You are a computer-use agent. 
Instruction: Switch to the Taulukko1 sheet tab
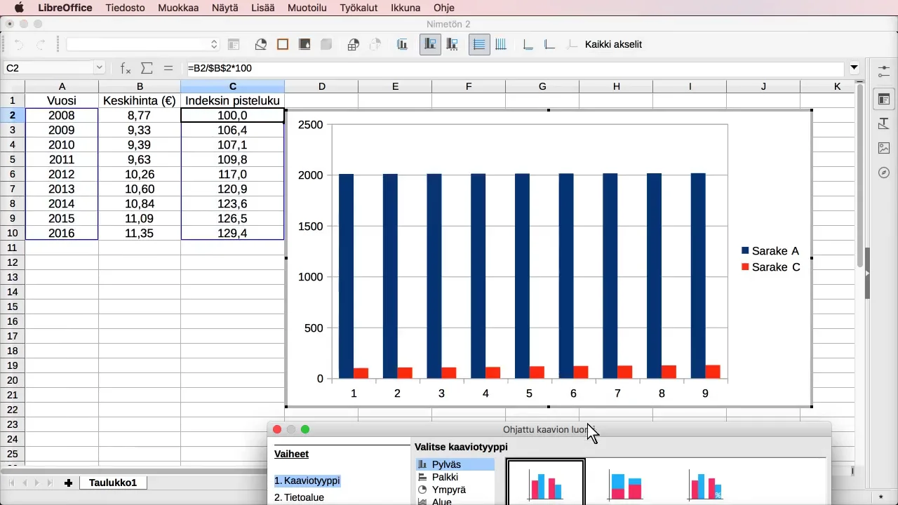[x=112, y=483]
